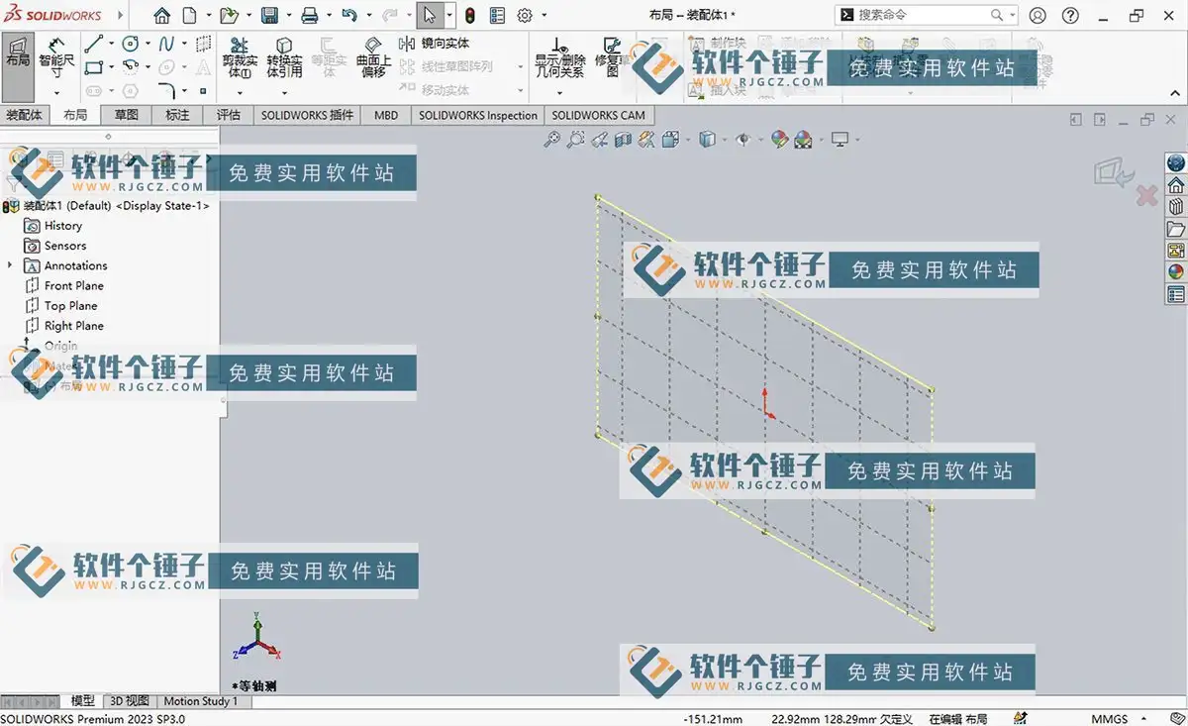Click the 剪裁实体 Trim Entities tool
The height and width of the screenshot is (726, 1188).
pos(240,57)
